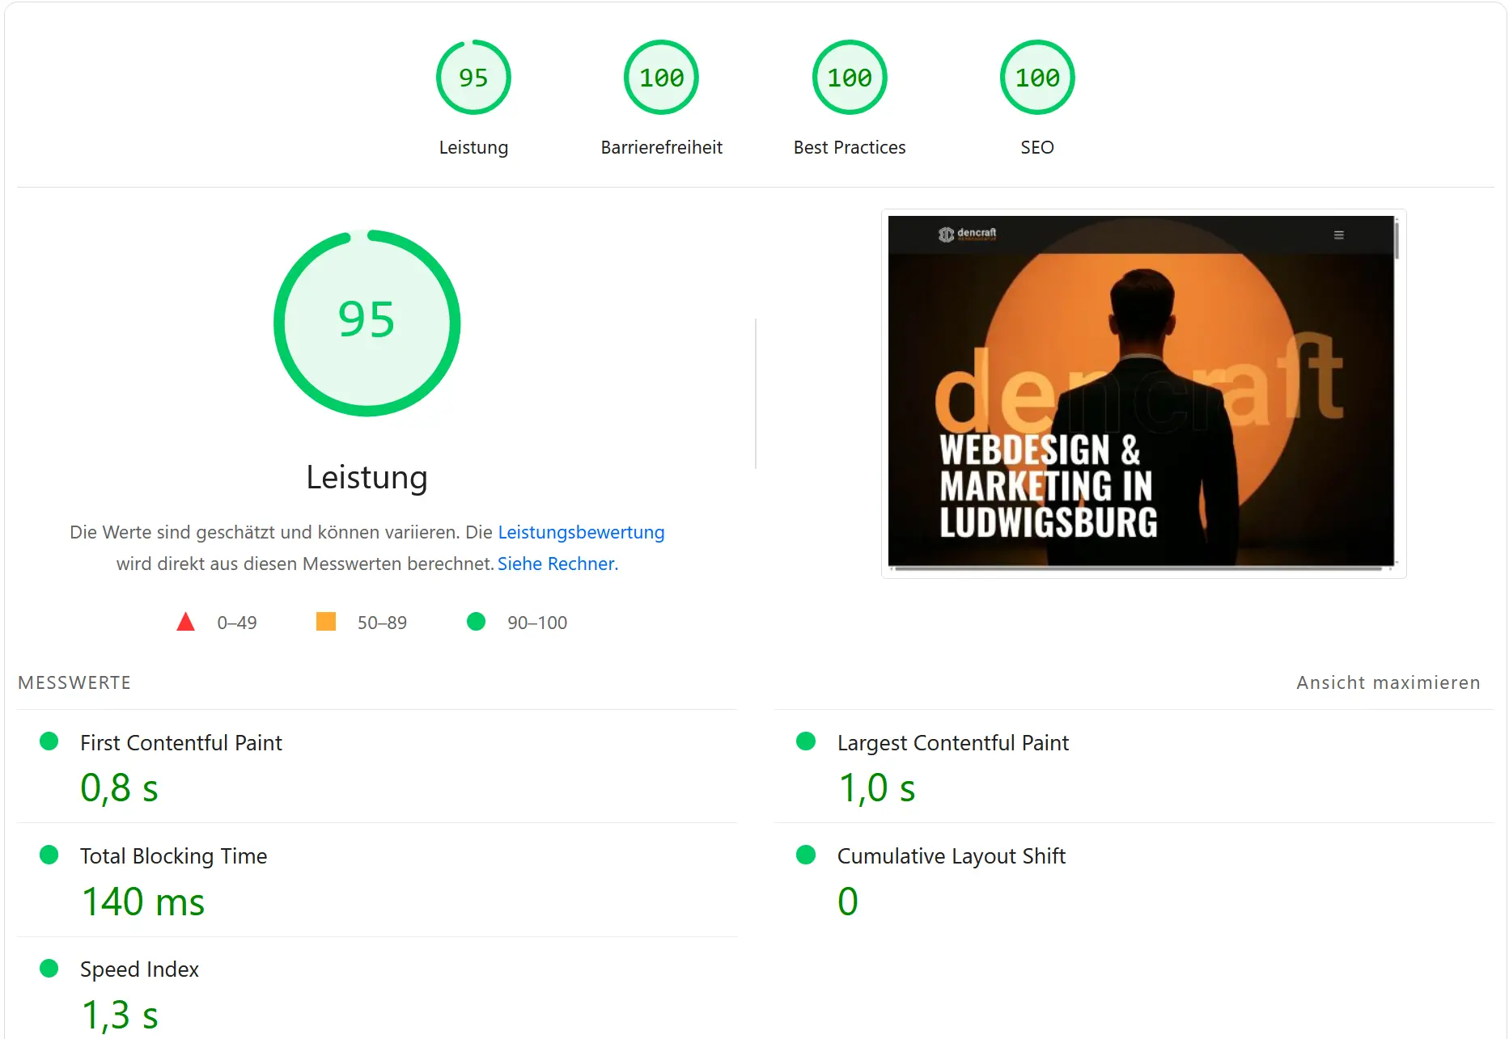Switch to the Leistung section header
This screenshot has width=1509, height=1039.
[x=367, y=477]
